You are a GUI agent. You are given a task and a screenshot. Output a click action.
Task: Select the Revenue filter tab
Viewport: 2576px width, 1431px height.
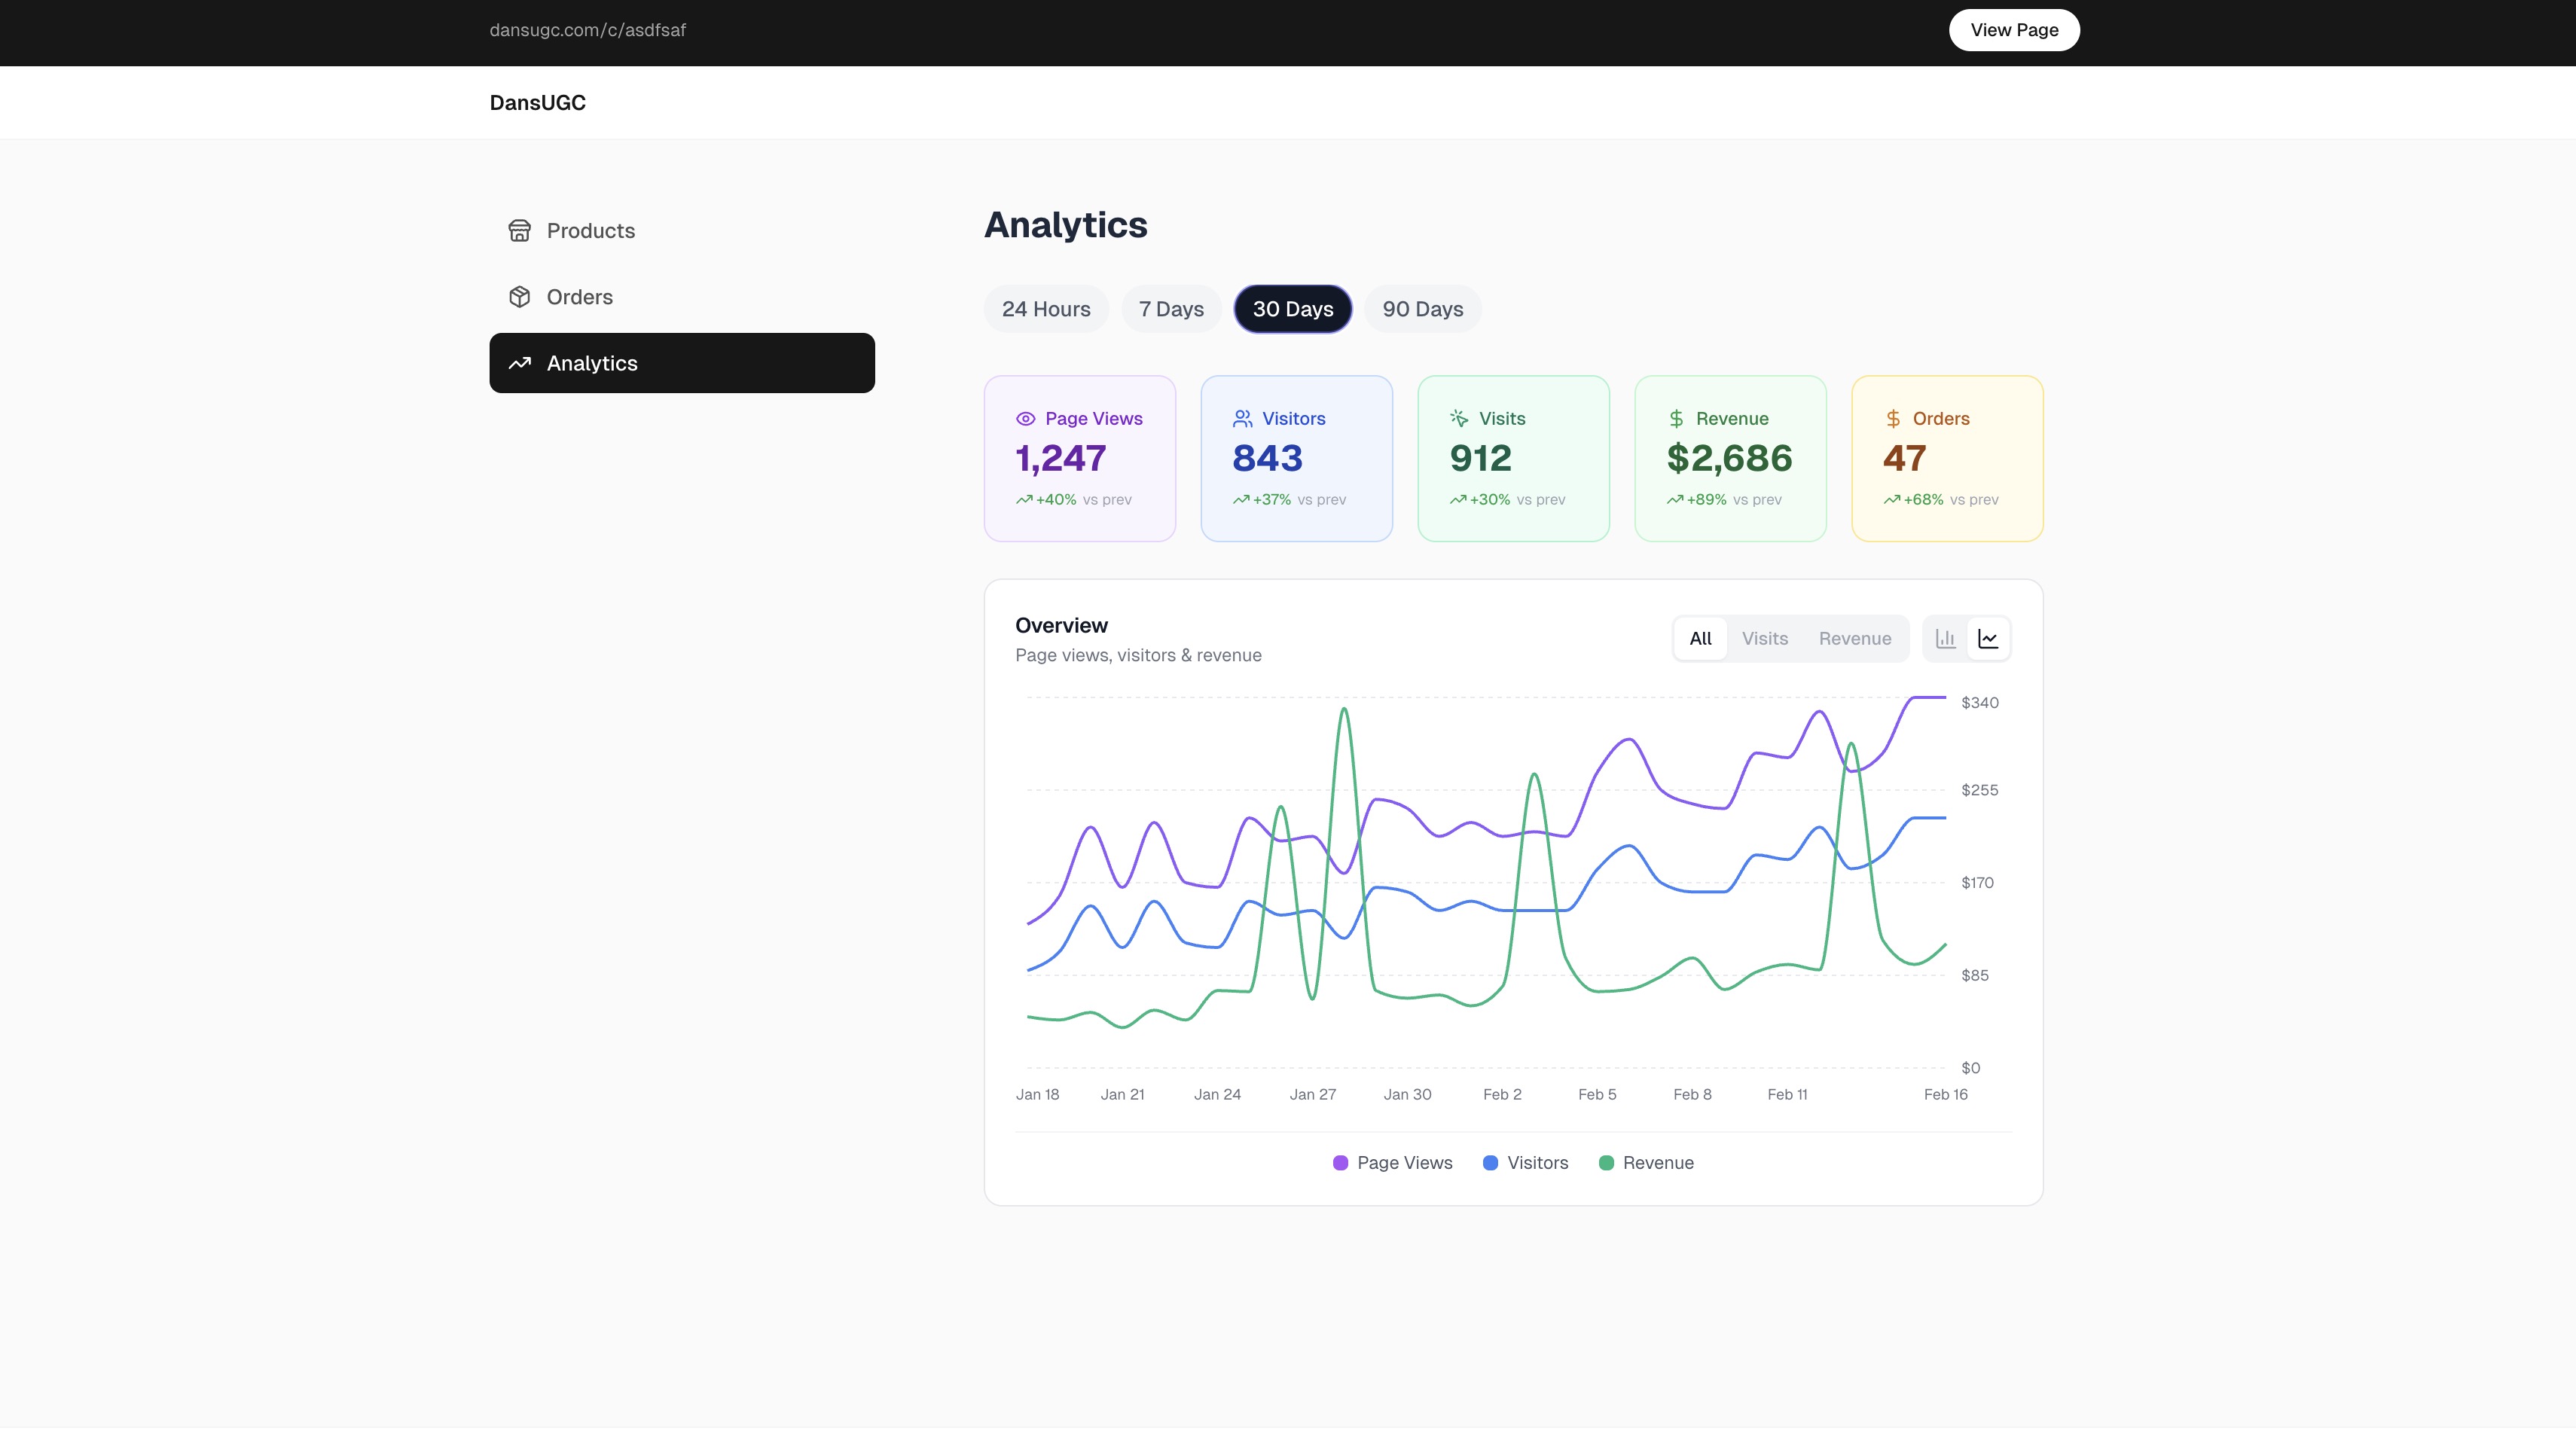(1855, 638)
